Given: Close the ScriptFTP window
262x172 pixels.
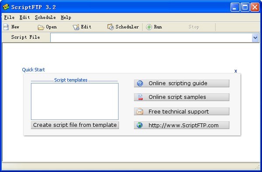Looking at the screenshot, I should pos(255,7).
